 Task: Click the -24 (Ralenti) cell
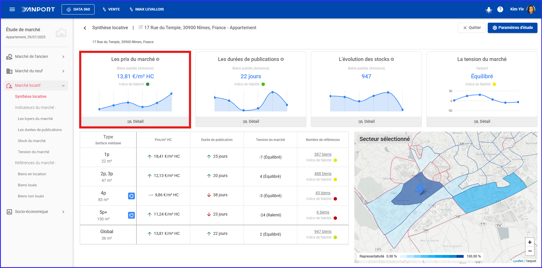(x=270, y=215)
